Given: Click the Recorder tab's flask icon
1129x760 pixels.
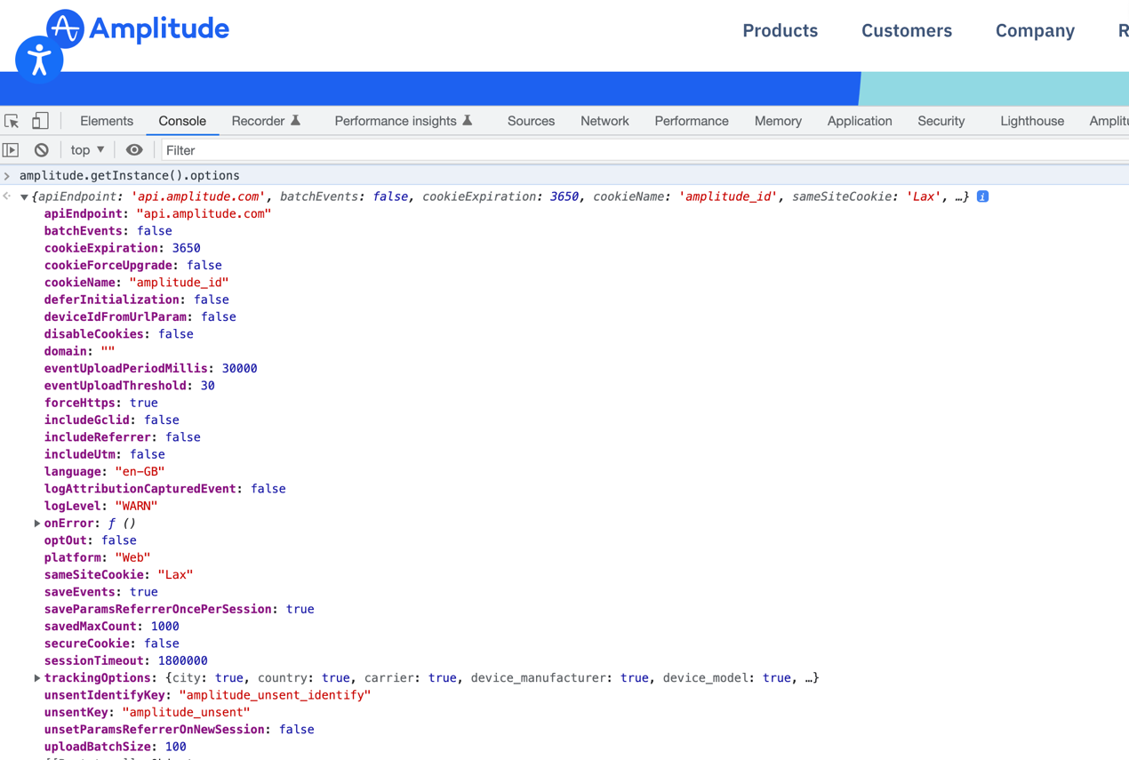Looking at the screenshot, I should (x=296, y=121).
